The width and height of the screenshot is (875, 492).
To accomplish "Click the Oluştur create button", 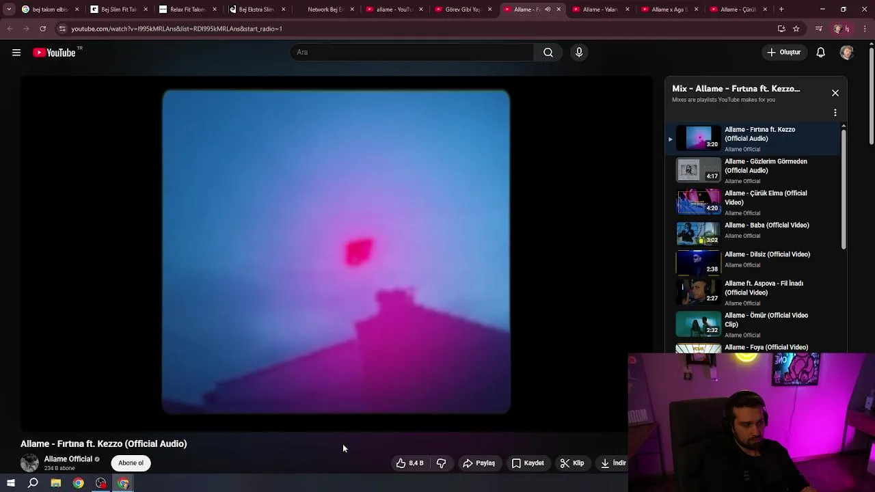I will (783, 53).
